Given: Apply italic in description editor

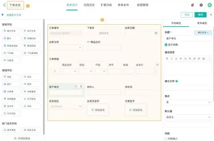Looking at the screenshot, I should pyautogui.click(x=172, y=59).
